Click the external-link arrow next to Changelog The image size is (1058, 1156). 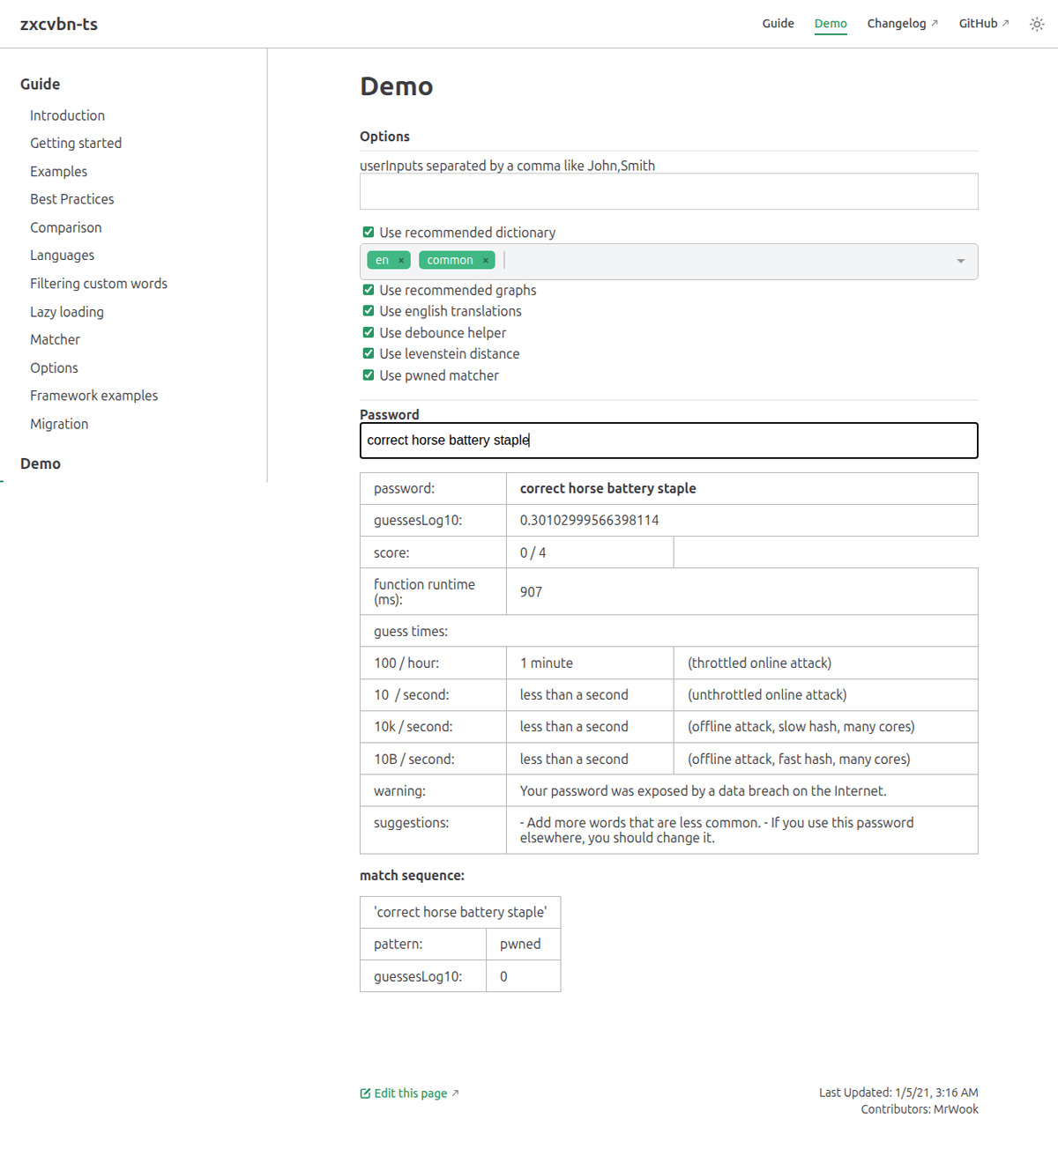pos(935,24)
